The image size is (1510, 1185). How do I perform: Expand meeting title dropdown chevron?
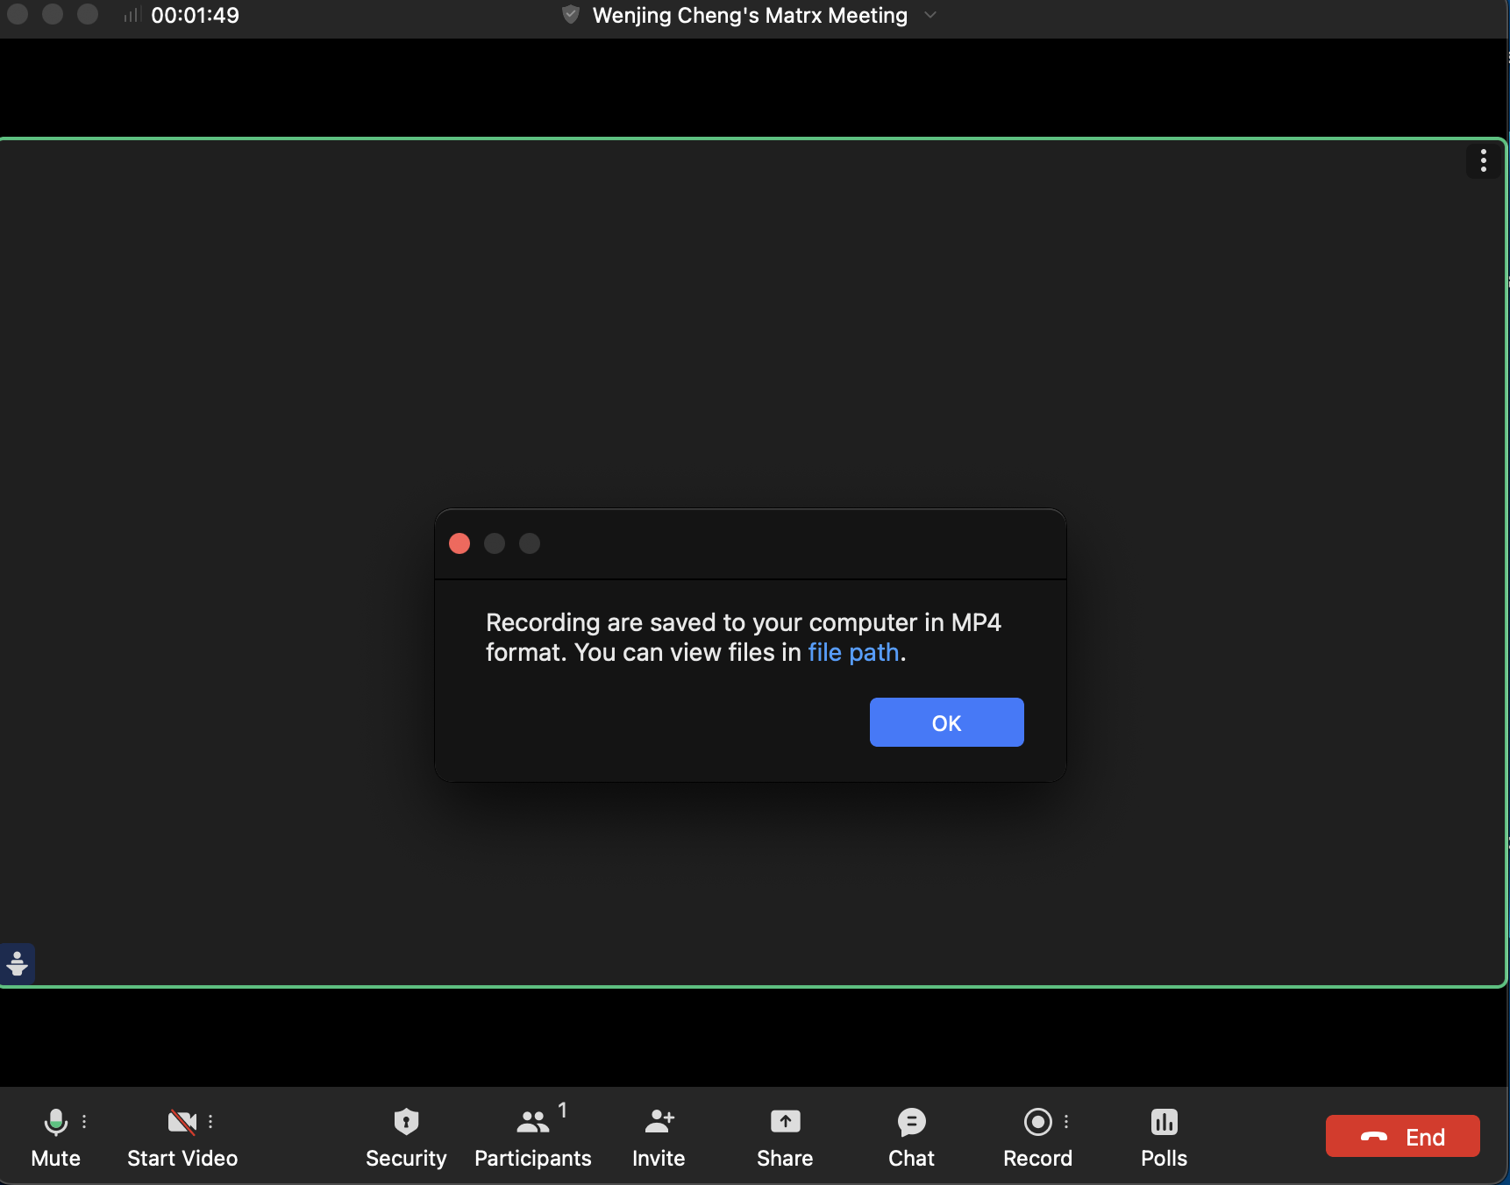(930, 15)
